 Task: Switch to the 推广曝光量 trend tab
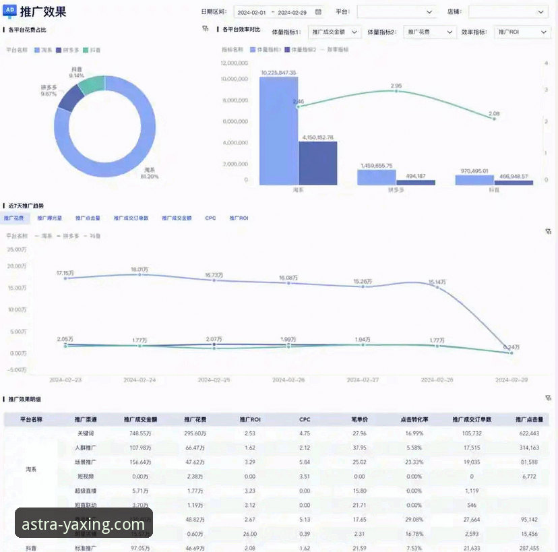(x=50, y=218)
